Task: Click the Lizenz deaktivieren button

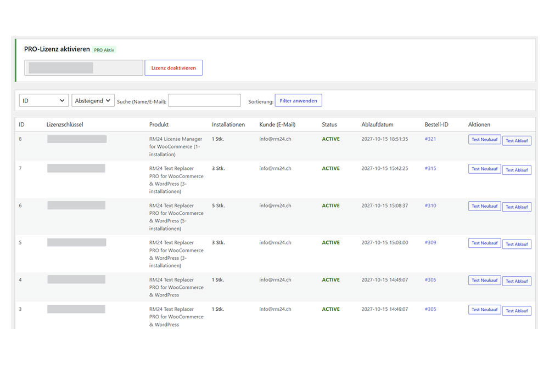Action: pos(173,68)
